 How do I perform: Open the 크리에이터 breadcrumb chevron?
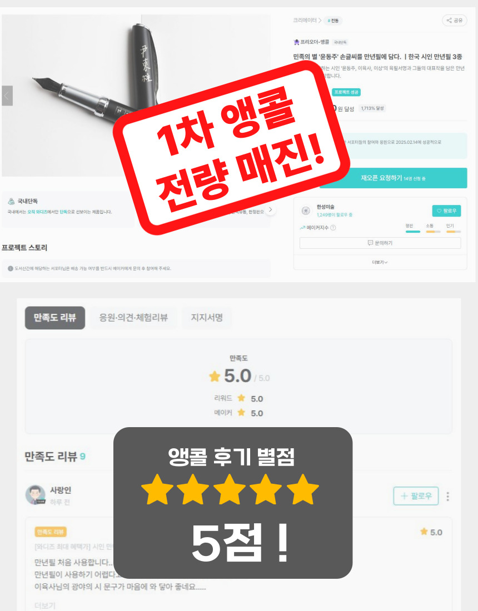click(320, 20)
